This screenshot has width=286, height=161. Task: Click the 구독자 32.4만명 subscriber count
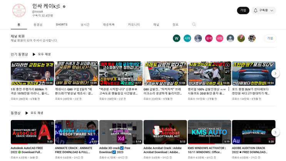pos(42,16)
